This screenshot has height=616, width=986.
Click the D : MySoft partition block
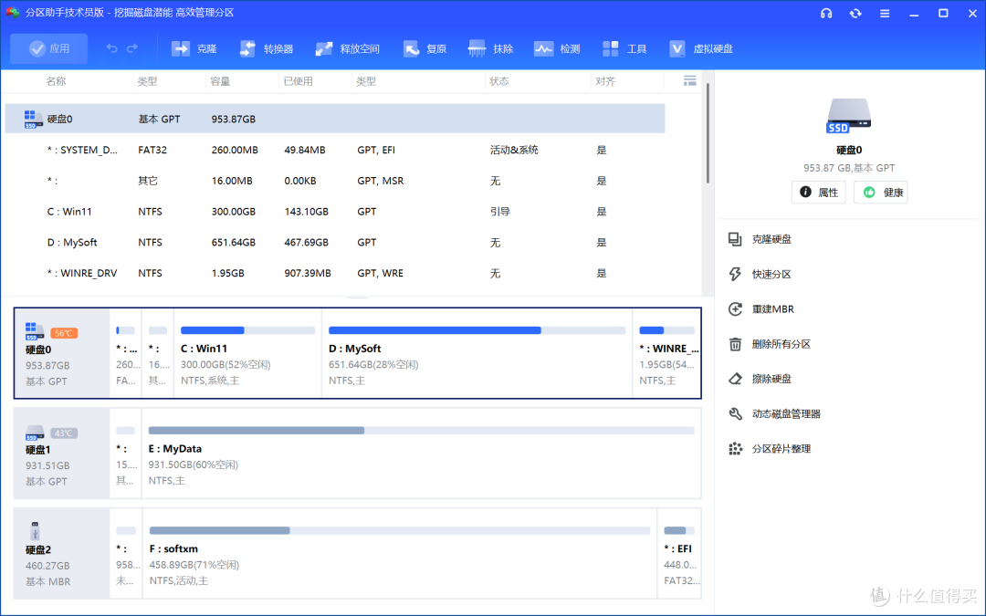pos(477,353)
